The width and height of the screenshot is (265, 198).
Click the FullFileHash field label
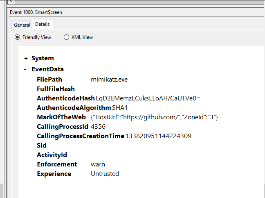pyautogui.click(x=56, y=89)
